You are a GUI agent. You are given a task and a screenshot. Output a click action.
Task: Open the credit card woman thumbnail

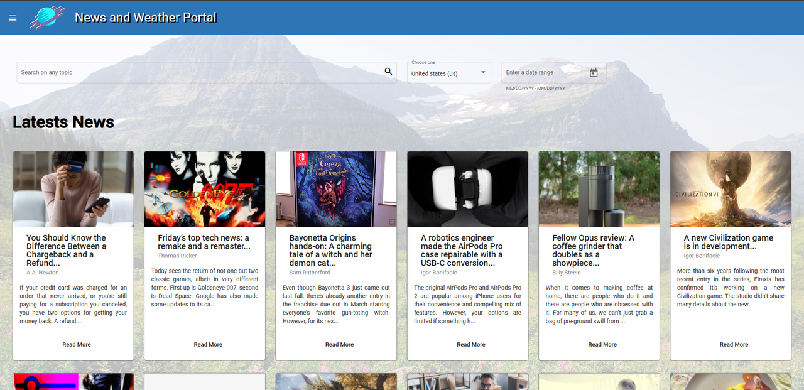click(x=73, y=189)
